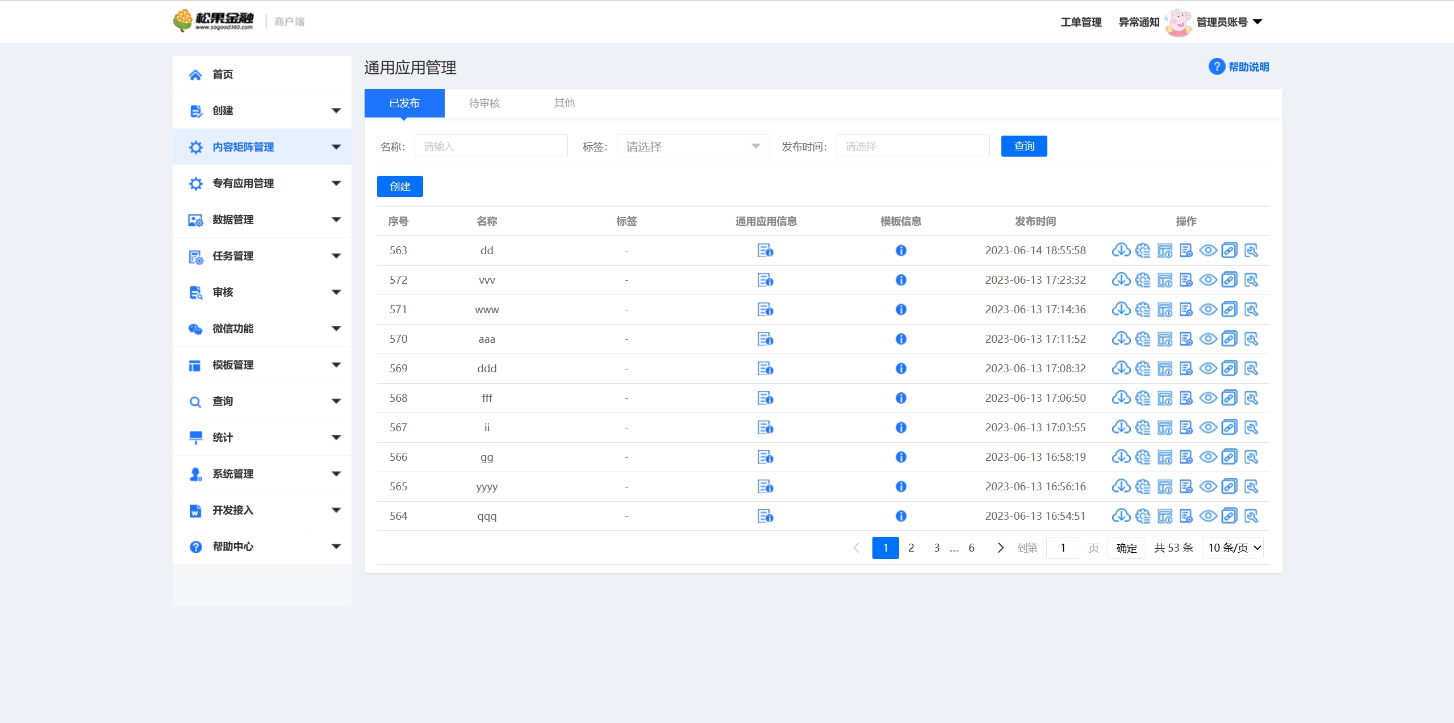Image resolution: width=1454 pixels, height=723 pixels.
Task: Switch to the 待审核 tab
Action: point(484,103)
